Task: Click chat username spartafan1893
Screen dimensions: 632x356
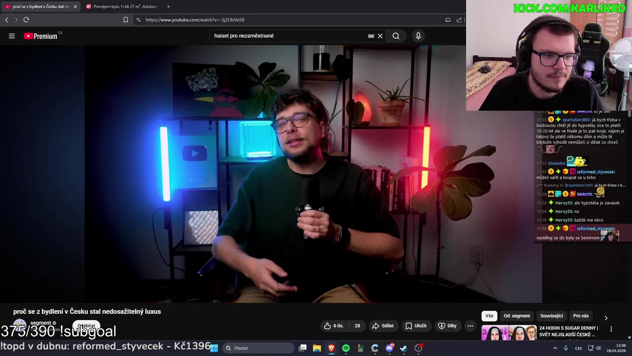Action: [x=576, y=120]
